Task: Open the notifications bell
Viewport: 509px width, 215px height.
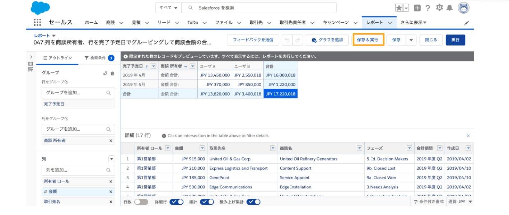Action: pyautogui.click(x=449, y=8)
